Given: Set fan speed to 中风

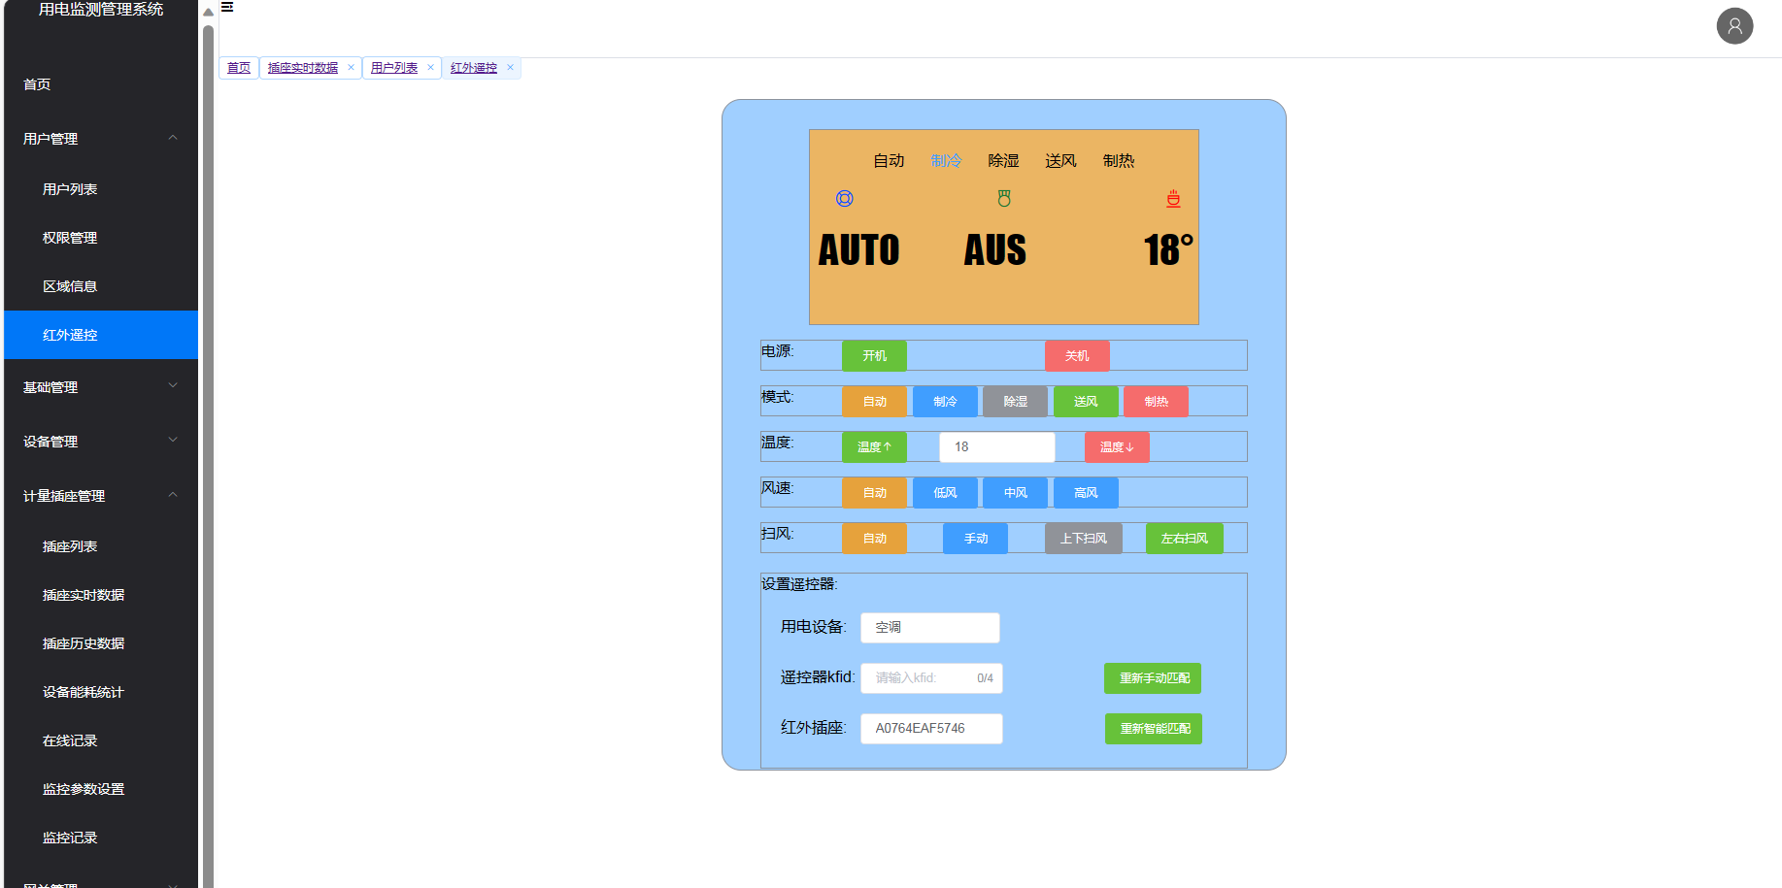Looking at the screenshot, I should click(x=1015, y=493).
